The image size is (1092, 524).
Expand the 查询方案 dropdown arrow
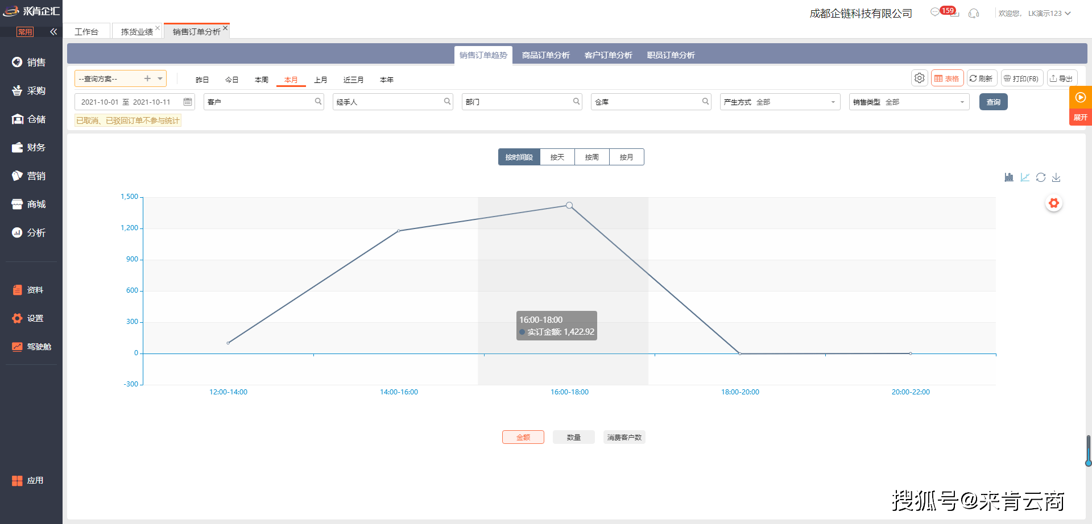pyautogui.click(x=160, y=78)
